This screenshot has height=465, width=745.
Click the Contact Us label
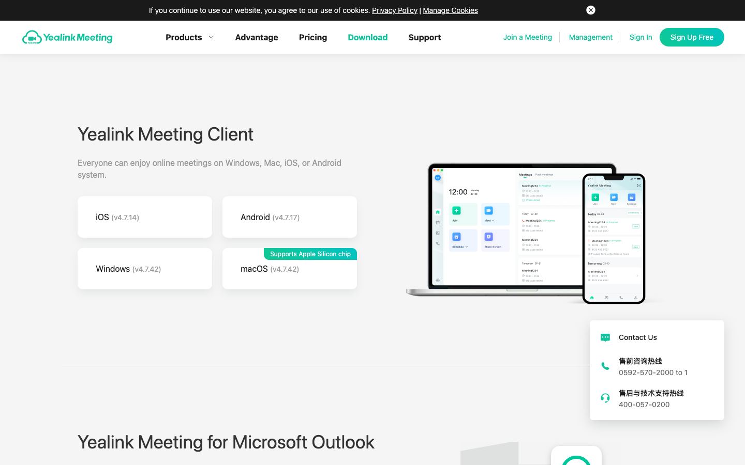click(638, 337)
